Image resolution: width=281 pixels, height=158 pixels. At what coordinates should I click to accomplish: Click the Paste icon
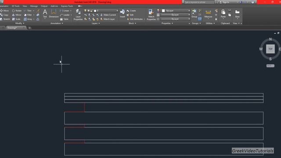coord(223,14)
